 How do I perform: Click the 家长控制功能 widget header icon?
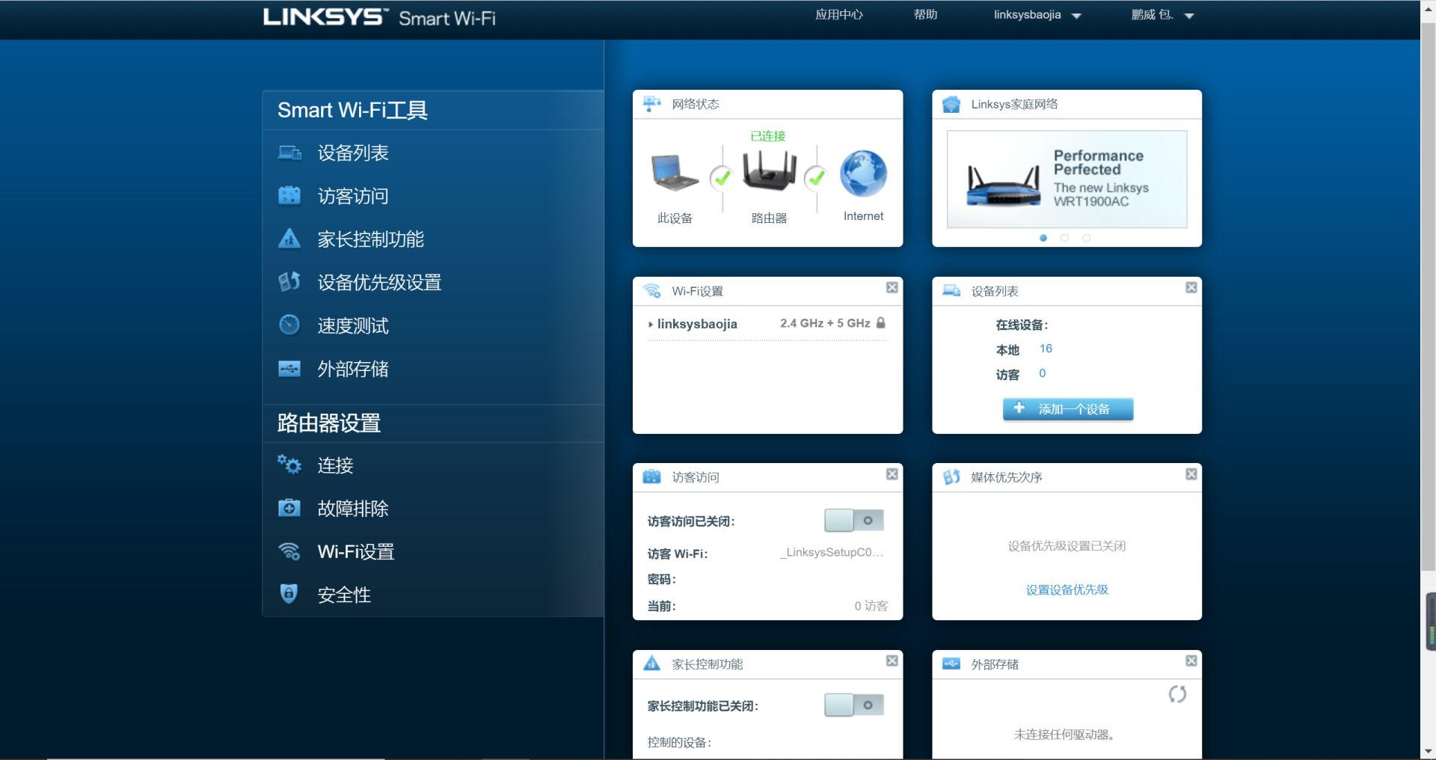point(651,664)
